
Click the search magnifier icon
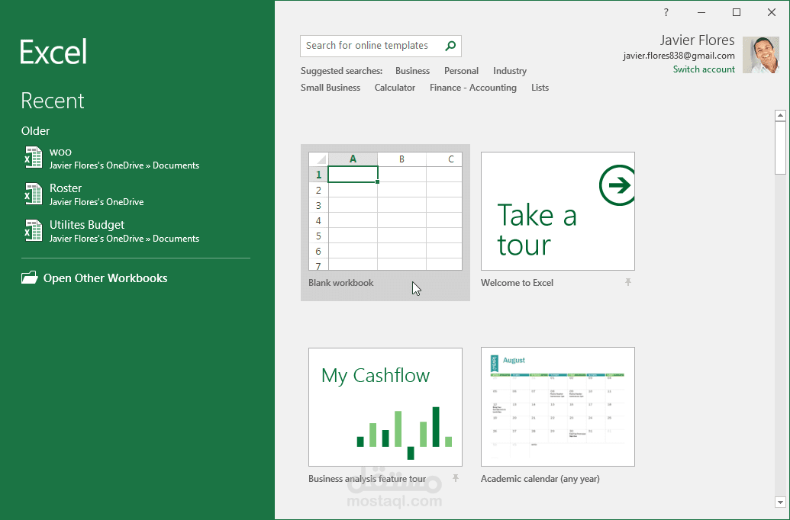(450, 46)
